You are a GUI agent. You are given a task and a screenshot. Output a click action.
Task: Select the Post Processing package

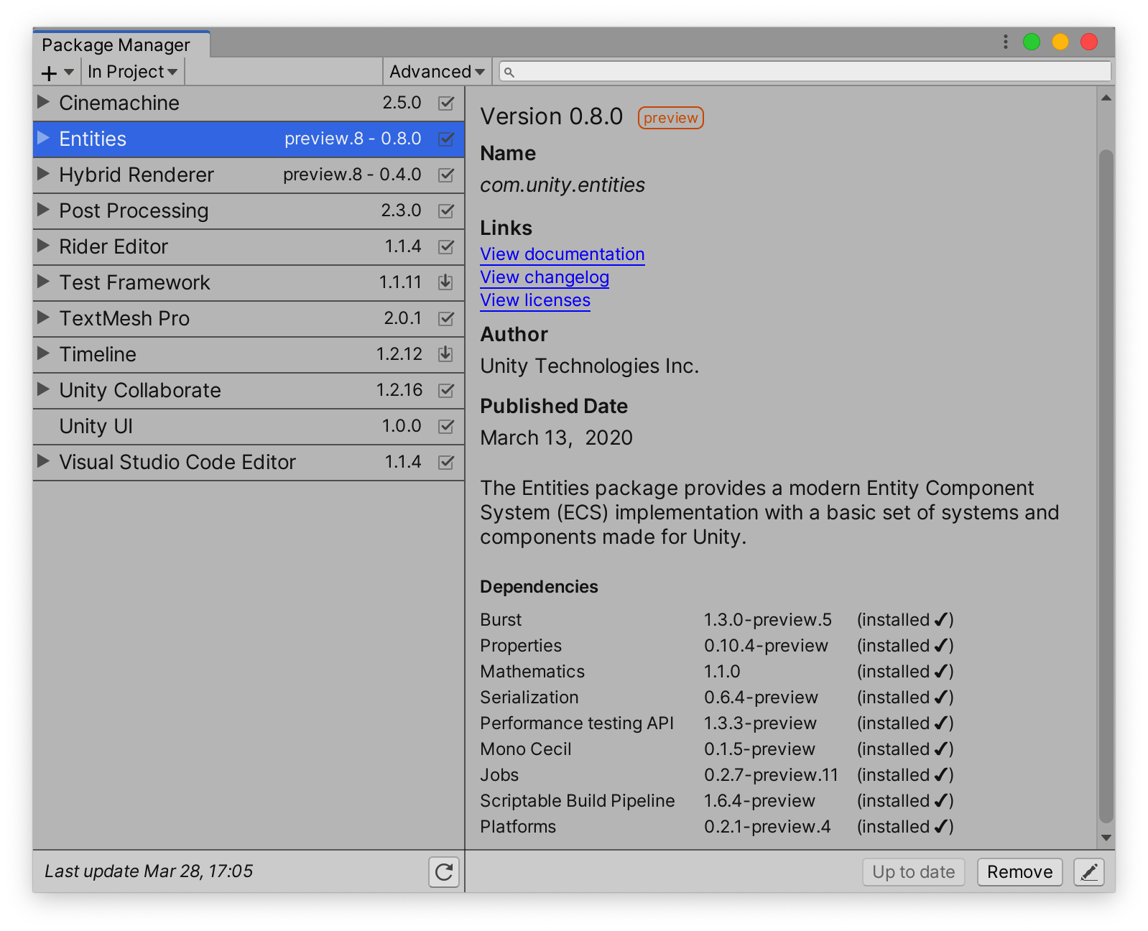(x=249, y=211)
